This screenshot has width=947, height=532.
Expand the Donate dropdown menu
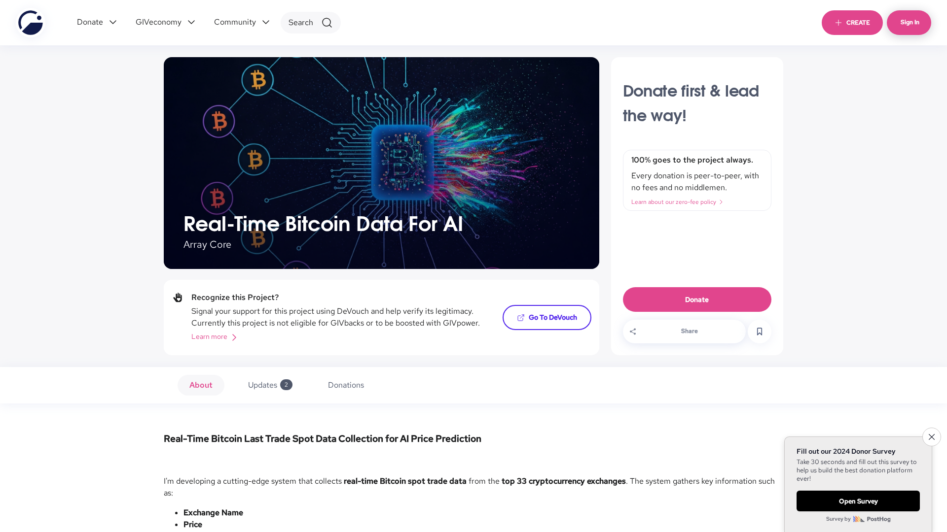97,22
